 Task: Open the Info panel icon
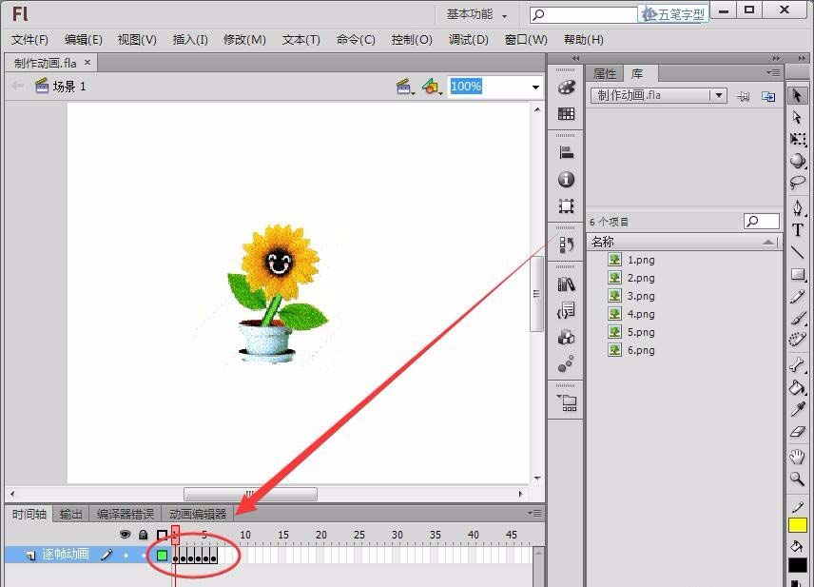(x=566, y=179)
